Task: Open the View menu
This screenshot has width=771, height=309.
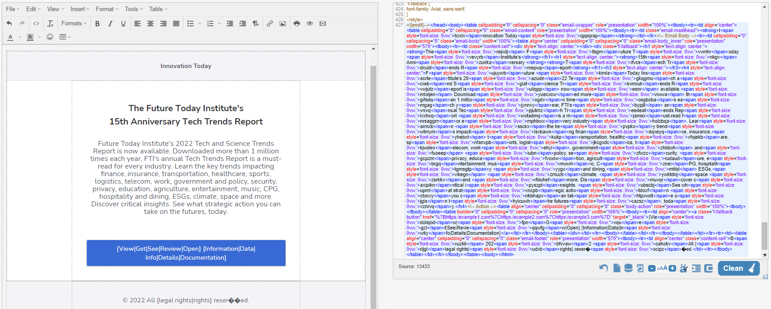Action: point(55,9)
